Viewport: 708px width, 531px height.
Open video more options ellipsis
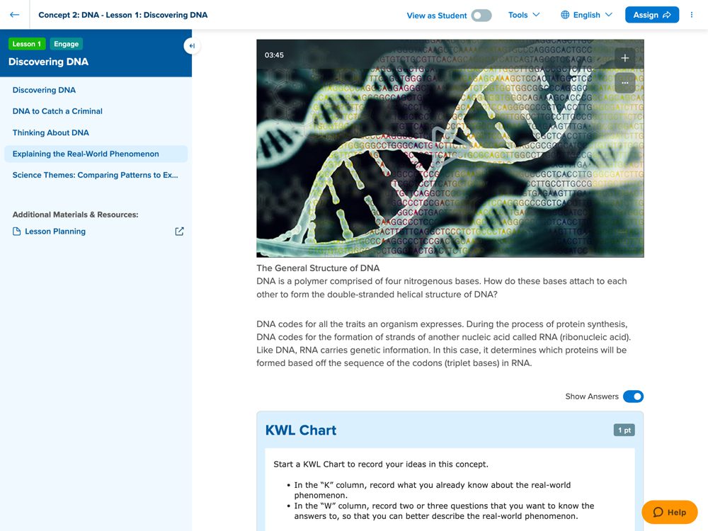[x=624, y=83]
